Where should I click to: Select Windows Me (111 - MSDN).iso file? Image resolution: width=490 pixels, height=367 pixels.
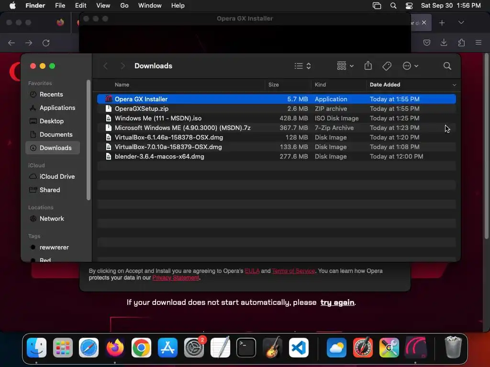pos(276,119)
